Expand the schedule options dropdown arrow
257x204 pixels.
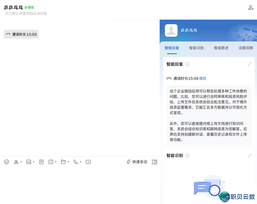pyautogui.click(x=56, y=162)
